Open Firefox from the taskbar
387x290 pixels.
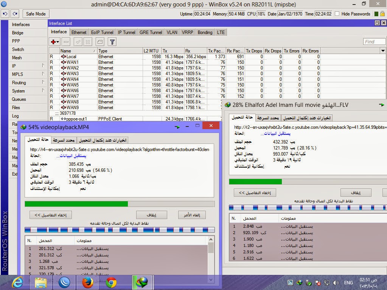88,282
